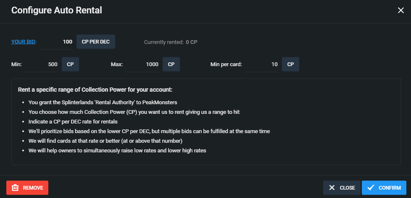The width and height of the screenshot is (411, 198).
Task: Focus the Min per card field
Action: (x=261, y=64)
